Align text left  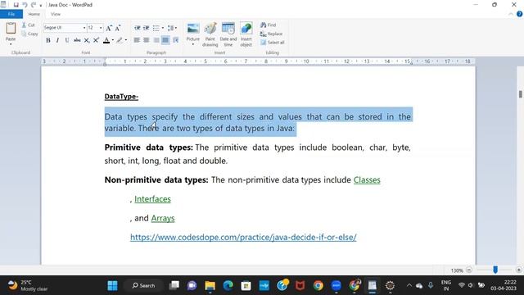coord(137,40)
